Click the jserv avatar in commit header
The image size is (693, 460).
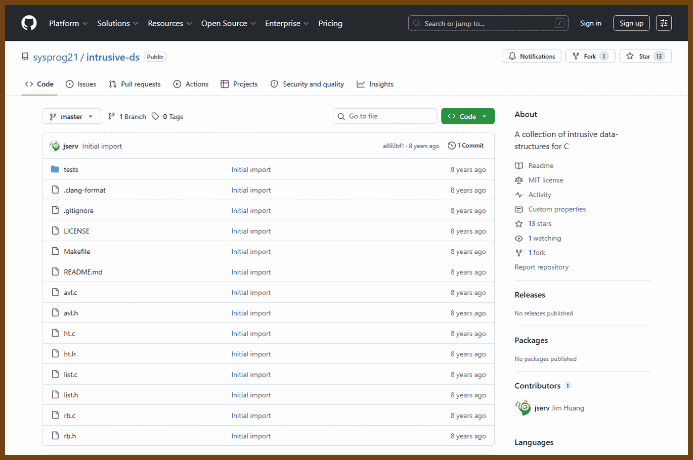pos(55,146)
